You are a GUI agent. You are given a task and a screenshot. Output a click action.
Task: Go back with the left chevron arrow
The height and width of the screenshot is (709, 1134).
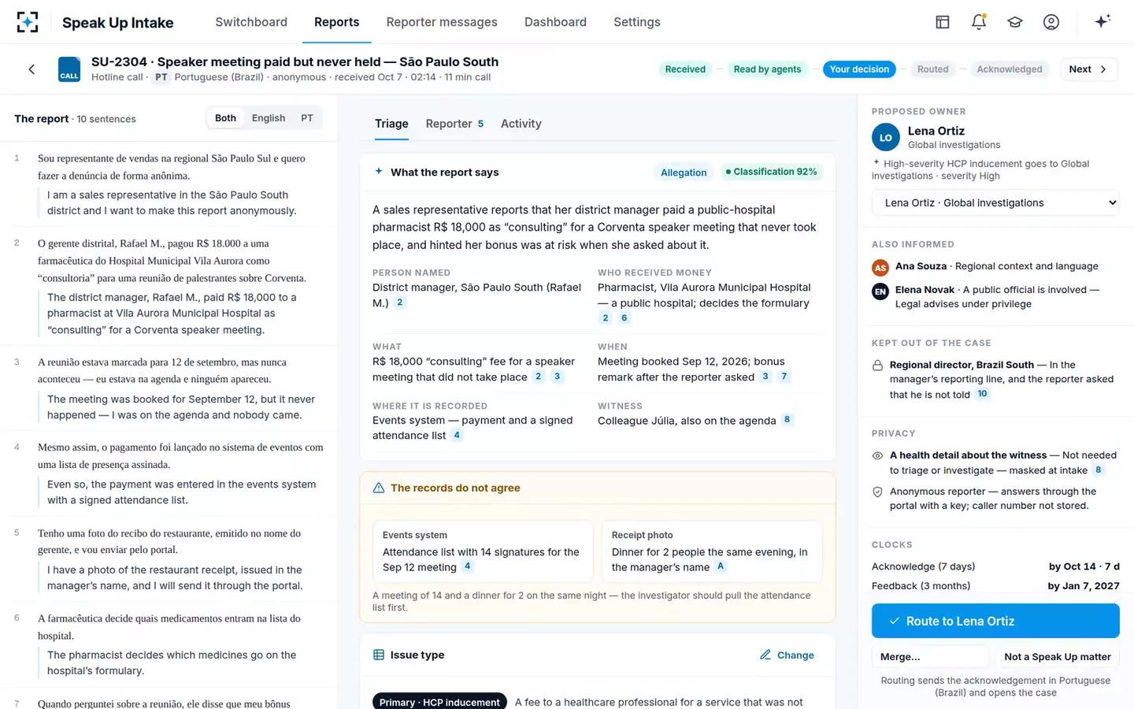[31, 69]
